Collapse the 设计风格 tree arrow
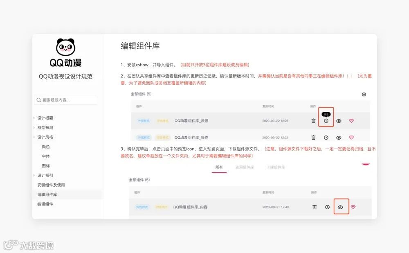The width and height of the screenshot is (409, 253). pos(34,137)
